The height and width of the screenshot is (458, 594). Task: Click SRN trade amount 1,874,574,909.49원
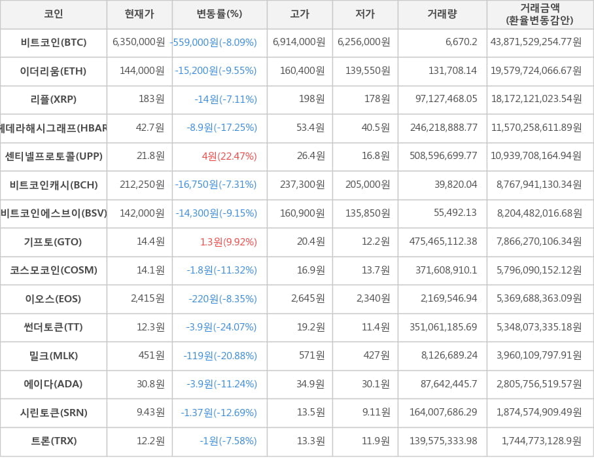540,412
